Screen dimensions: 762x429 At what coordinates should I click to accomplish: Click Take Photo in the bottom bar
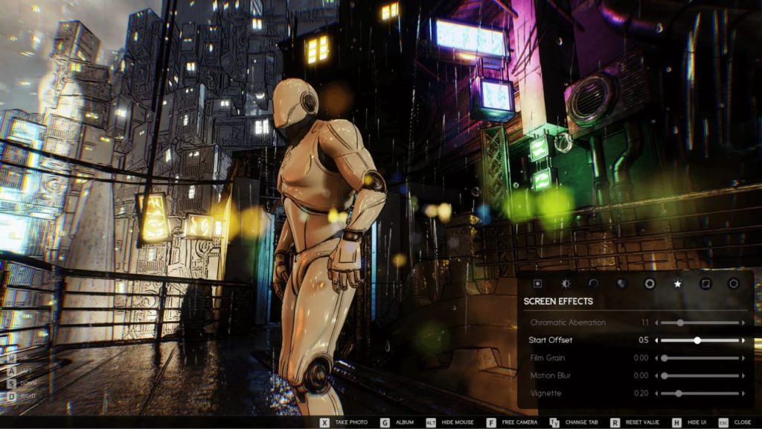pyautogui.click(x=350, y=422)
